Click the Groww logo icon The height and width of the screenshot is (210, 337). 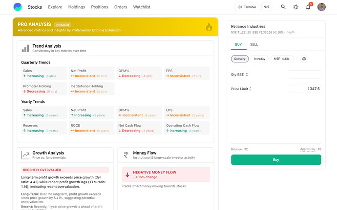[x=18, y=7]
